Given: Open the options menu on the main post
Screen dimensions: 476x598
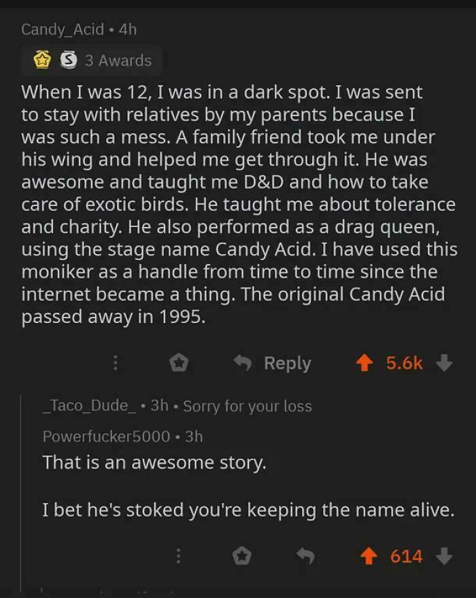Looking at the screenshot, I should 116,363.
